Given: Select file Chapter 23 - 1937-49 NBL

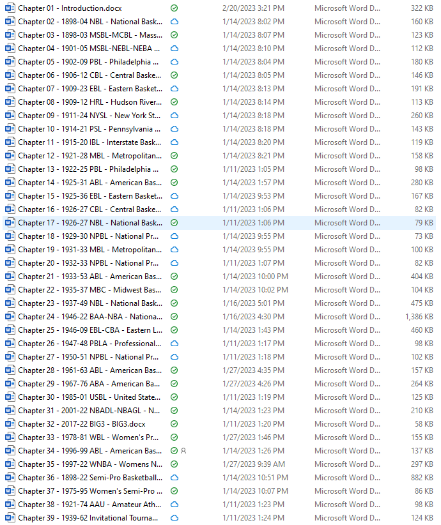Looking at the screenshot, I should [x=90, y=303].
